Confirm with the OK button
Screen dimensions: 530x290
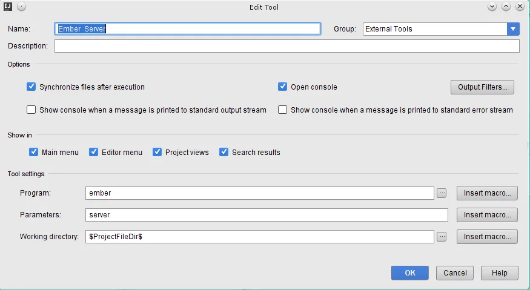410,273
